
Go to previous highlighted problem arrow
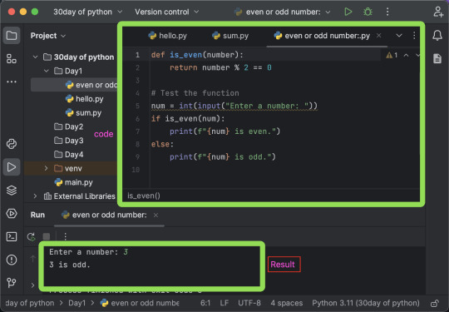[x=406, y=55]
